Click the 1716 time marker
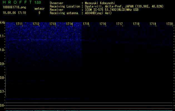The height and width of the screenshot is (111, 175). pyautogui.click(x=103, y=24)
